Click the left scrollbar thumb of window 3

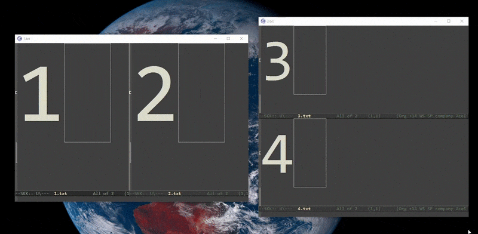tap(260, 104)
